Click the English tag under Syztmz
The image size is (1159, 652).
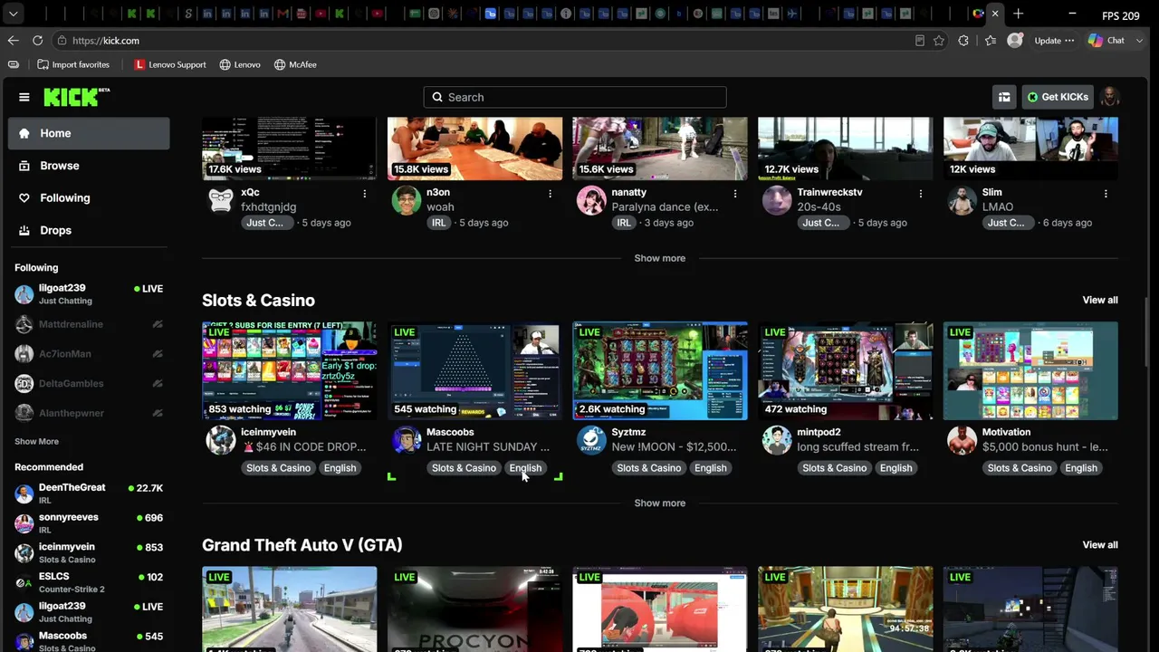pos(710,468)
